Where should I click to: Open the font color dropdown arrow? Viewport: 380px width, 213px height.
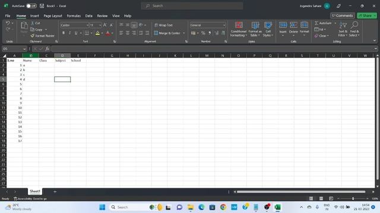pyautogui.click(x=112, y=33)
